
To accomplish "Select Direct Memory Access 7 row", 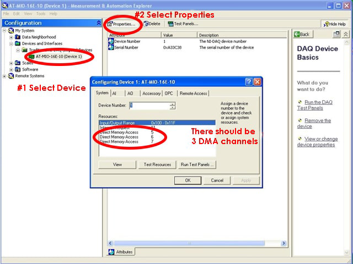I will pos(157,142).
